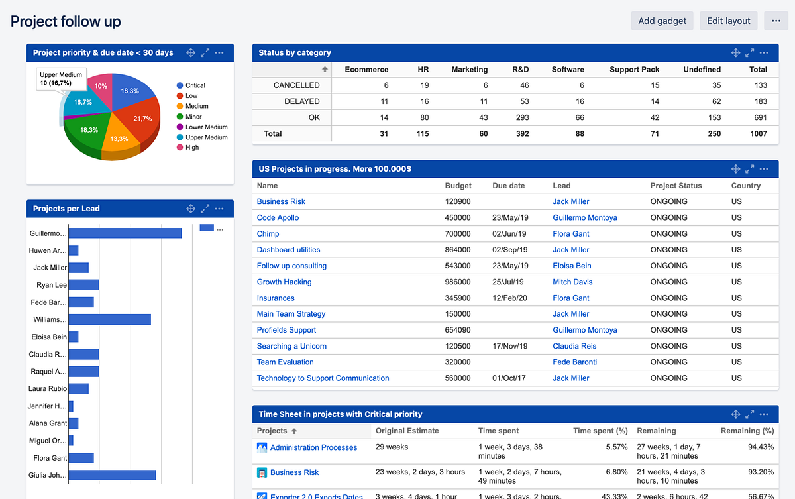Open more options menu on Status by category
This screenshot has width=795, height=499.
(x=765, y=52)
